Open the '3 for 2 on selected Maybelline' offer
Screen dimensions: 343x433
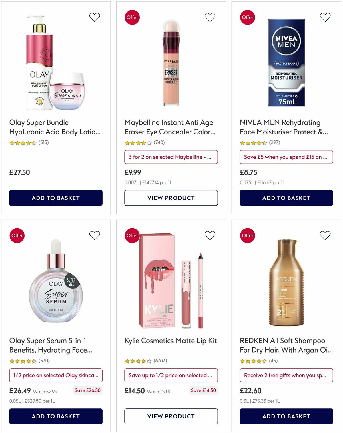171,157
